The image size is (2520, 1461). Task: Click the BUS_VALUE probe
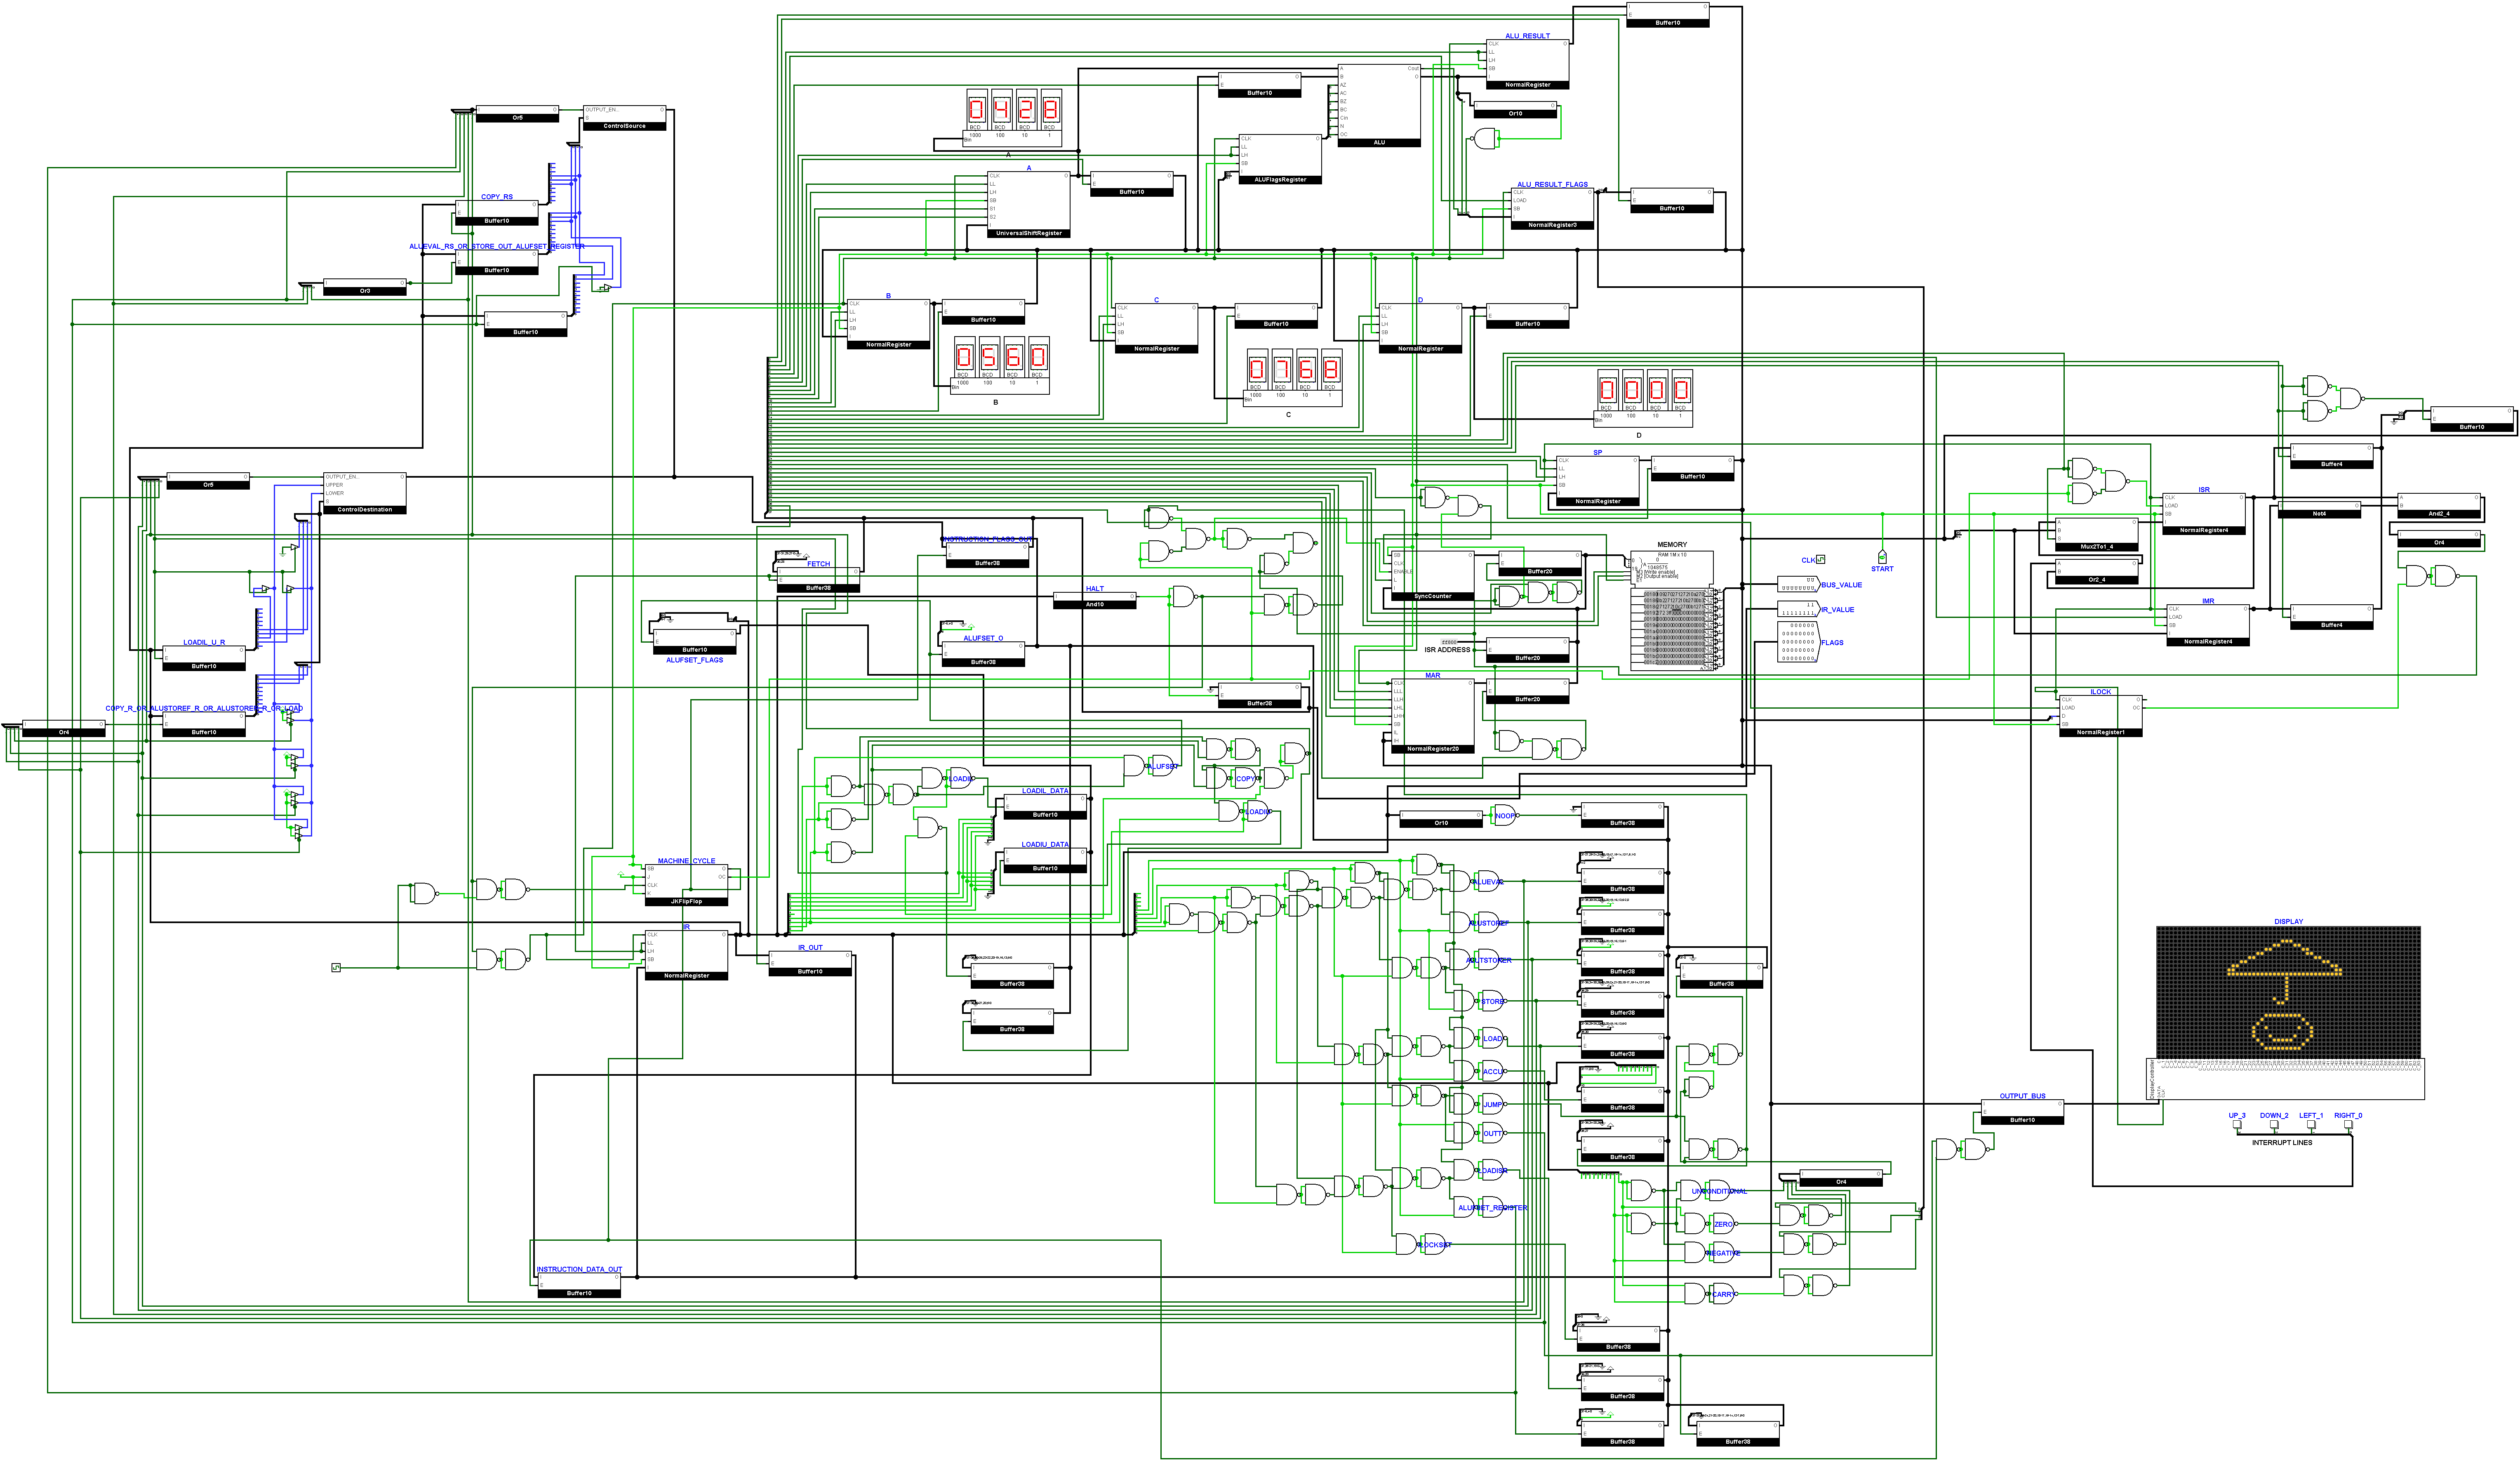pyautogui.click(x=1797, y=584)
